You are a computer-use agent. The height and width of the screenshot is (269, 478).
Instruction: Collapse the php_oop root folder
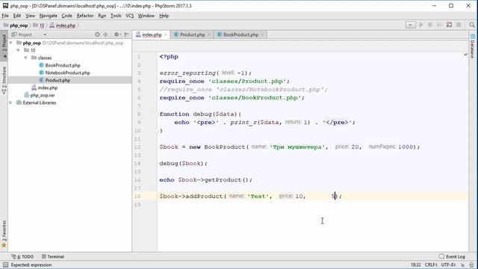click(x=11, y=43)
